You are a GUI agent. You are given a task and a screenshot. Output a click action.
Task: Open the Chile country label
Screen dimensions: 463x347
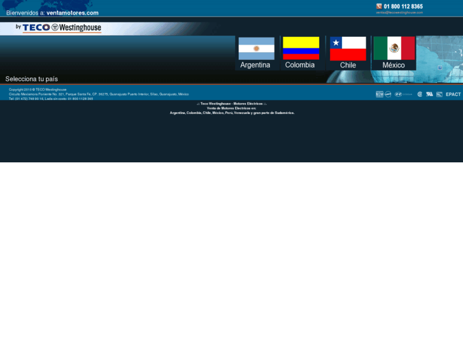pos(348,66)
